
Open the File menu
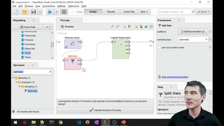14,6
